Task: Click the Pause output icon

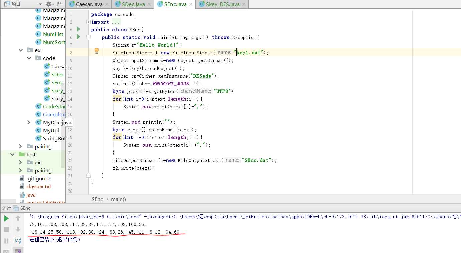Action: pos(6,241)
